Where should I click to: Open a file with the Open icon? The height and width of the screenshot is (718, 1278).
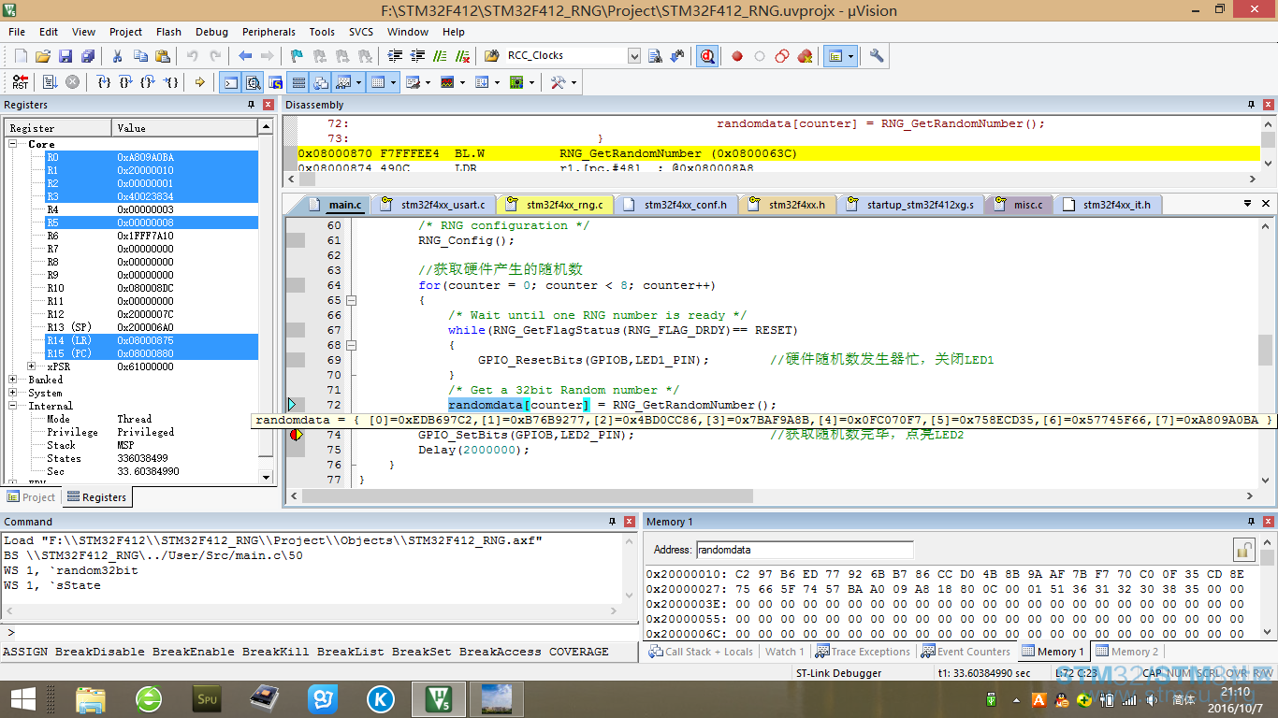click(43, 56)
